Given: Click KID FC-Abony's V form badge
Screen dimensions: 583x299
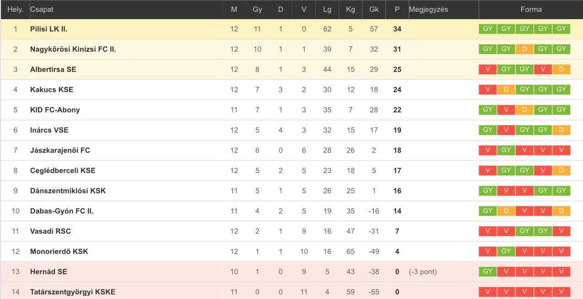Looking at the screenshot, I should click(x=506, y=110).
